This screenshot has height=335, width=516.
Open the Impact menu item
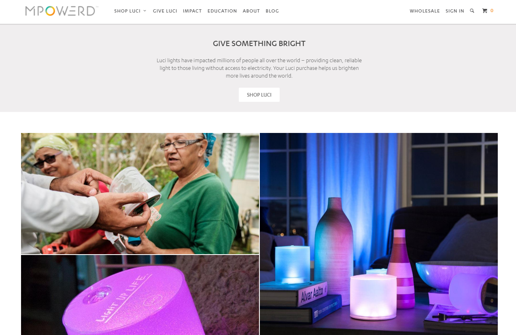pos(192,11)
